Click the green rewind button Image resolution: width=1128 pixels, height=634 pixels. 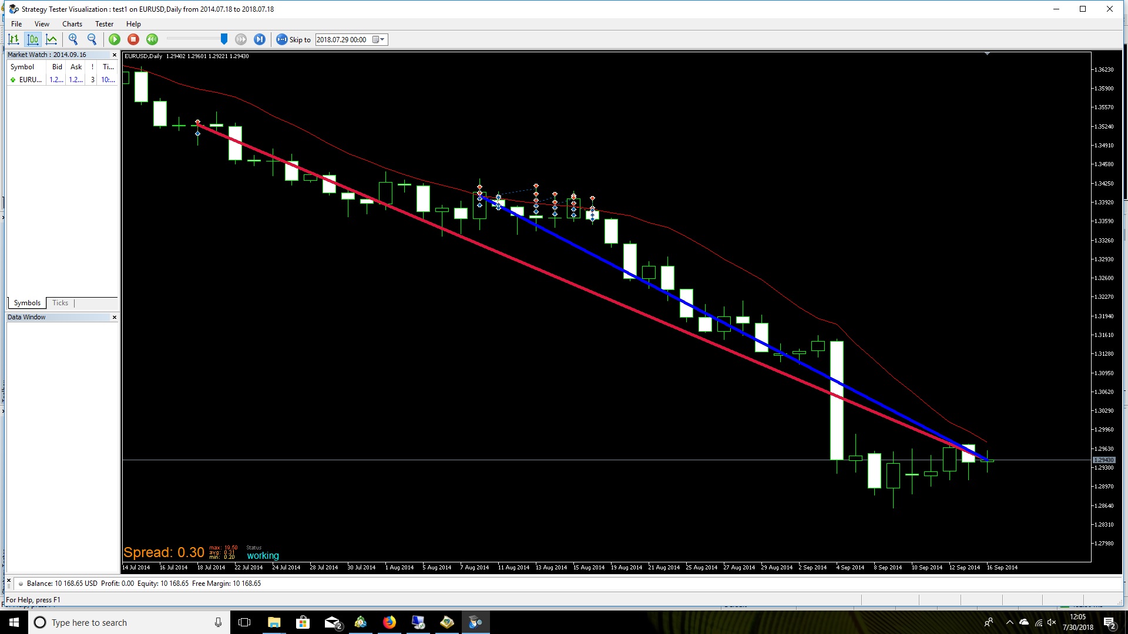[152, 39]
